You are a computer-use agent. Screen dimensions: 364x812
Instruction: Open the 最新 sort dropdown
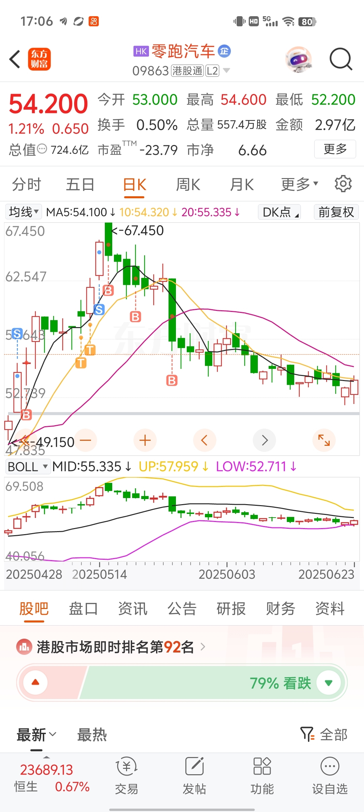coord(36,734)
